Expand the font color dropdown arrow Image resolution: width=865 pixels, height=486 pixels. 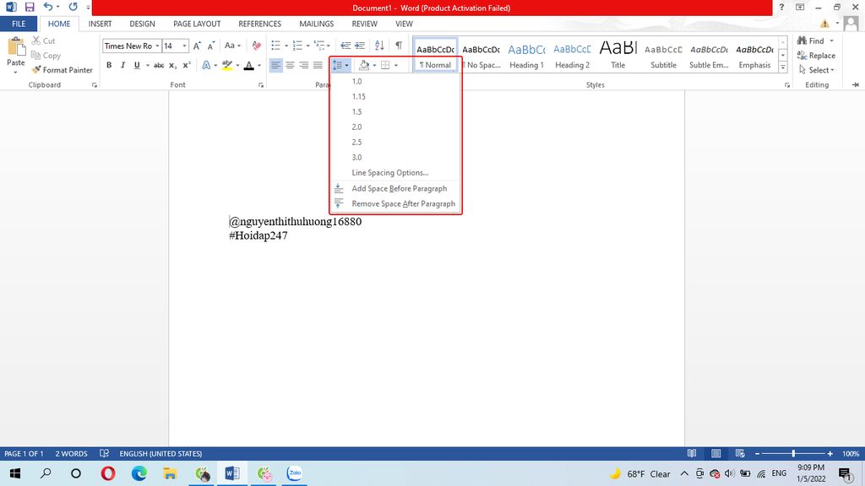[x=259, y=65]
